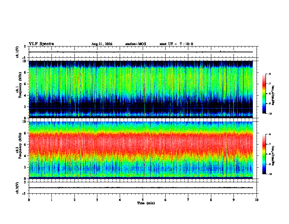Image resolution: width=289 pixels, height=224 pixels.
Task: Click the ch.1 Frequency (kHz) axis label
Action: click(x=19, y=89)
